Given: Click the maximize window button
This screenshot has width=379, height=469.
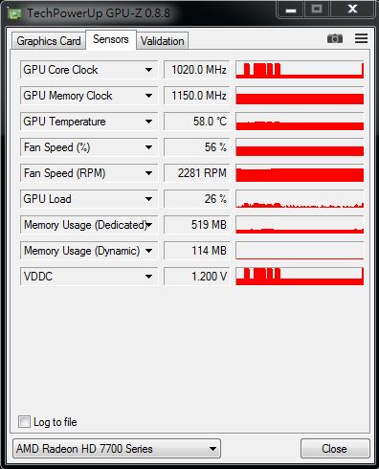Looking at the screenshot, I should click(317, 9).
